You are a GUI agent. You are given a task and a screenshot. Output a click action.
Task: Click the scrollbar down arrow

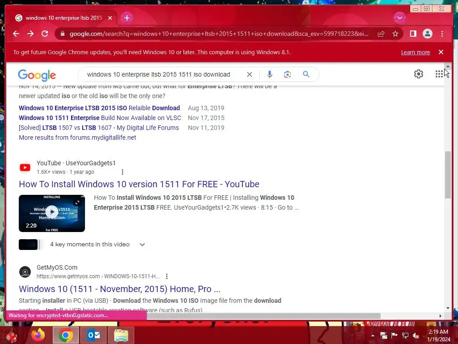point(448,308)
